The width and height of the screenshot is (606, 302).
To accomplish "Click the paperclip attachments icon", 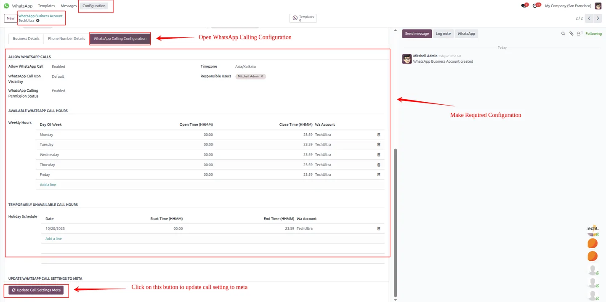I will pos(571,34).
